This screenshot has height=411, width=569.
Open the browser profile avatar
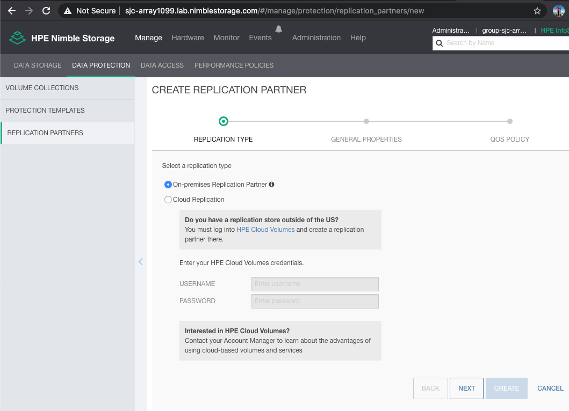(x=558, y=11)
